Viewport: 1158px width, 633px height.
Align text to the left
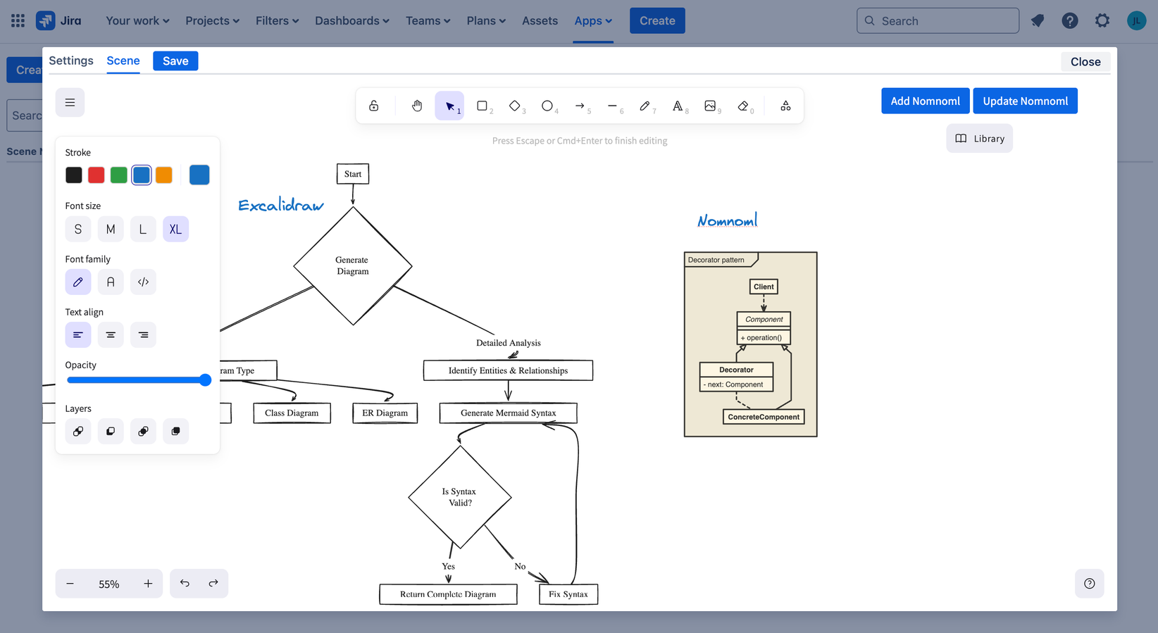[78, 334]
